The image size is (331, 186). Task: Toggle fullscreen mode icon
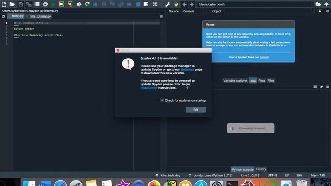coord(155,4)
